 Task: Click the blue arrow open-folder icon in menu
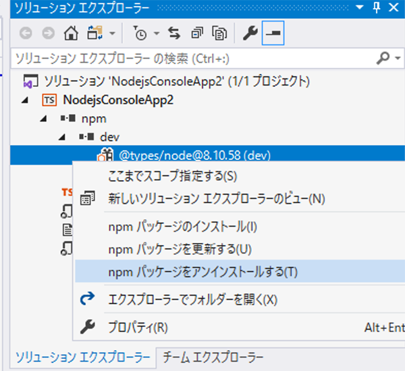(x=87, y=299)
